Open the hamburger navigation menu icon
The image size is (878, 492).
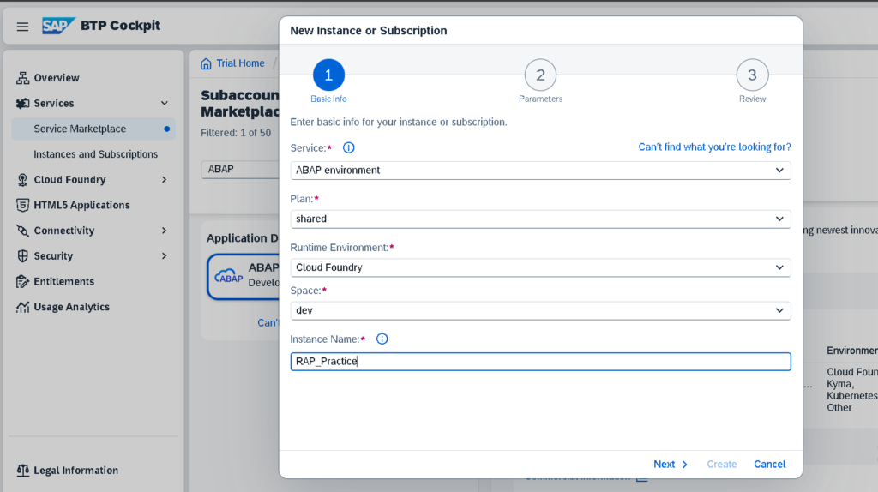pyautogui.click(x=22, y=27)
